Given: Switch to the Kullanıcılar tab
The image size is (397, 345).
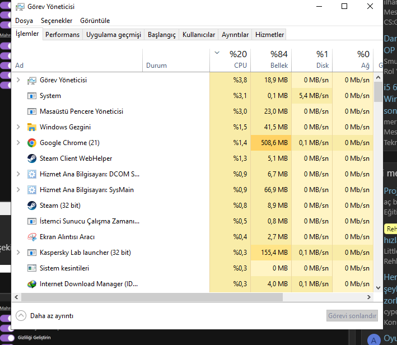Looking at the screenshot, I should tap(199, 35).
